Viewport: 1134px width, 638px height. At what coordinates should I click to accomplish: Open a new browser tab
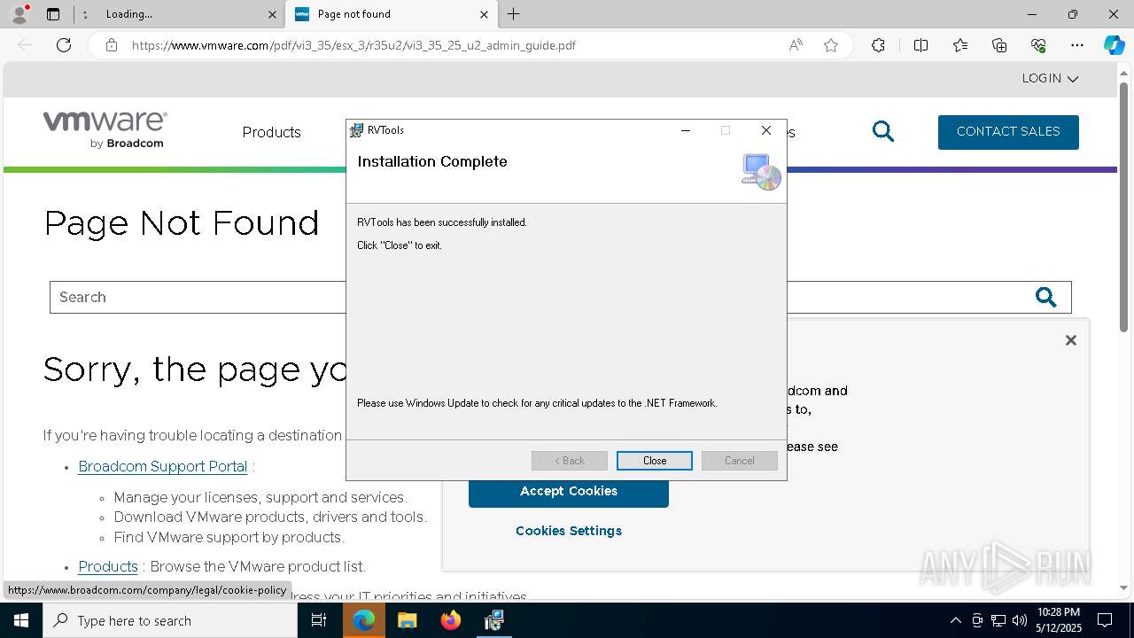tap(513, 14)
